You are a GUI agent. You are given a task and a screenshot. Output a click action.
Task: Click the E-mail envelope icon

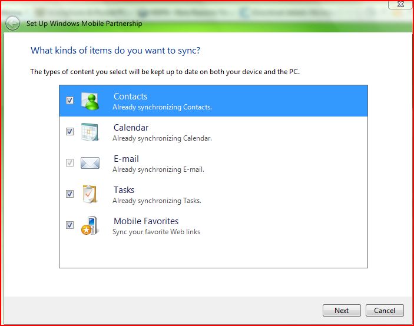(x=90, y=163)
